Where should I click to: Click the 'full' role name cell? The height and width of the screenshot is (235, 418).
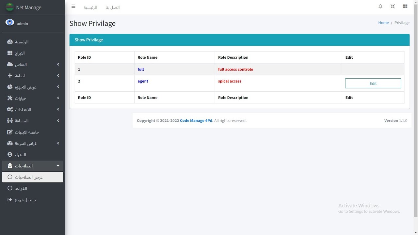(174, 69)
